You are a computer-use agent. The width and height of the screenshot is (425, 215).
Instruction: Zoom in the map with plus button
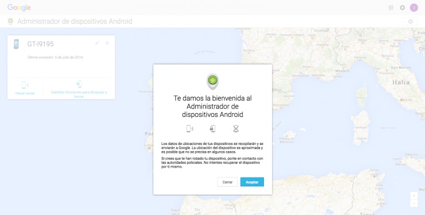click(x=414, y=196)
